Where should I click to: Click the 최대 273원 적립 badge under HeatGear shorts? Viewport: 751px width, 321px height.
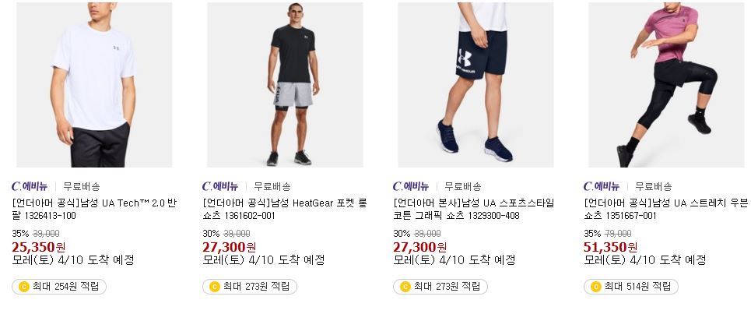250,287
